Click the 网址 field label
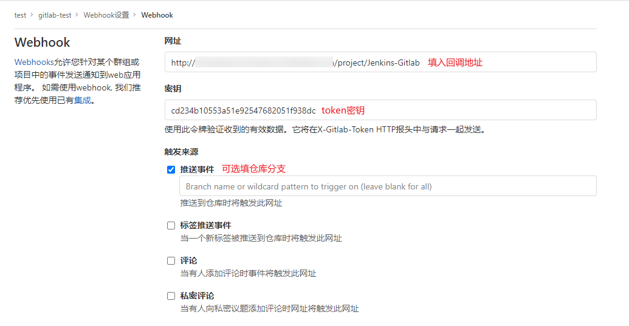The width and height of the screenshot is (629, 326). pos(173,41)
